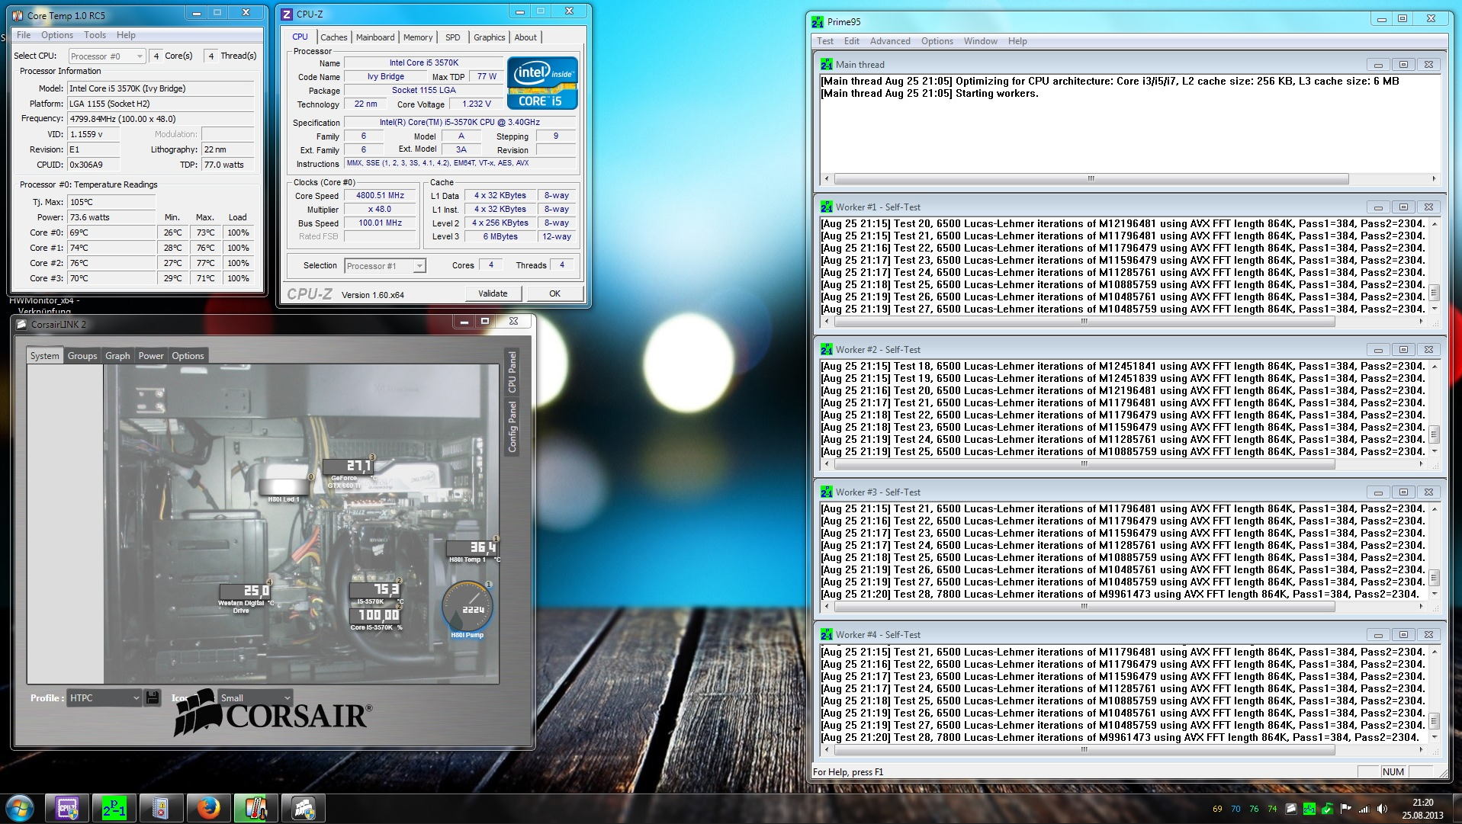Click the Corsair sail tray icon
1462x824 pixels.
click(x=1291, y=809)
